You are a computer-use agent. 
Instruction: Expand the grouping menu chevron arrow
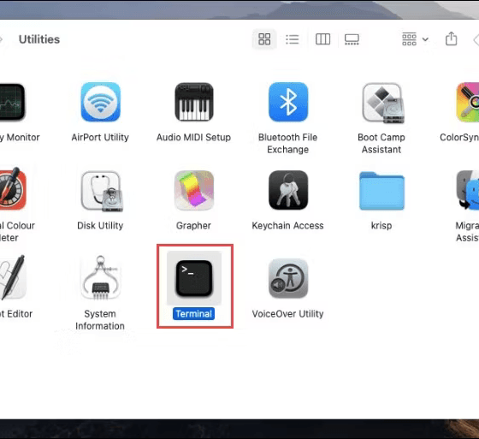(x=425, y=39)
